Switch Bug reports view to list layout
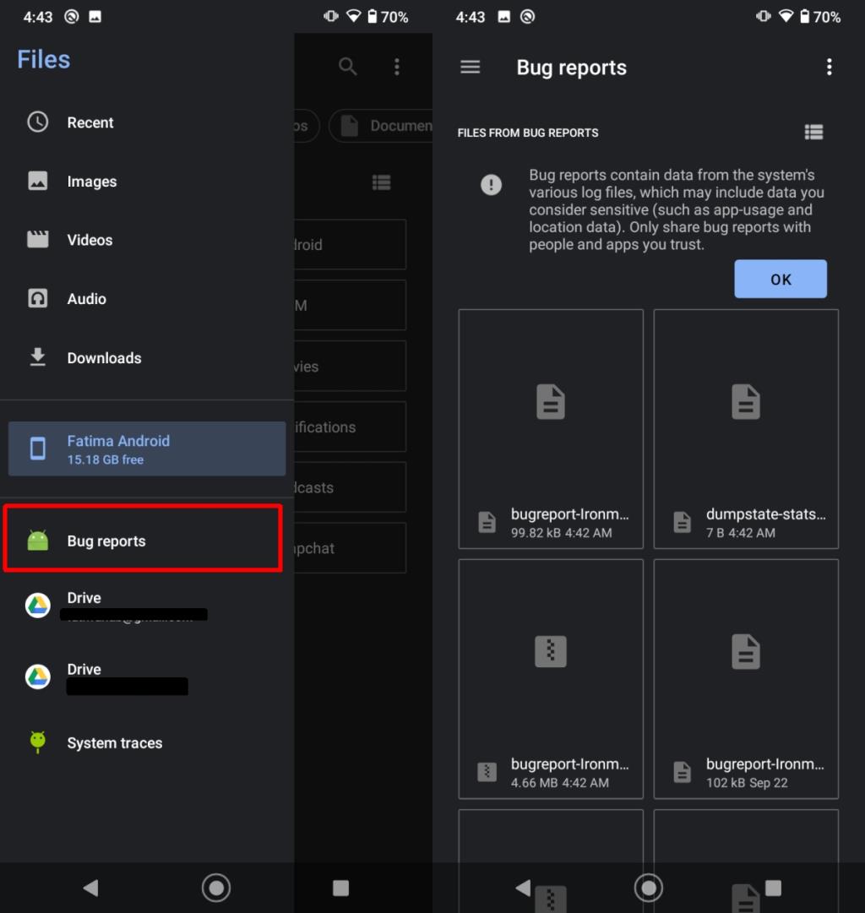865x913 pixels. tap(813, 132)
